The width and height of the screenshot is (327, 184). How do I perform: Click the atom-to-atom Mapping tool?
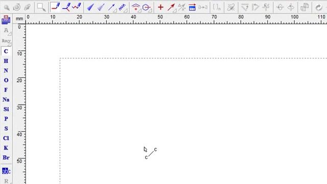point(203,8)
